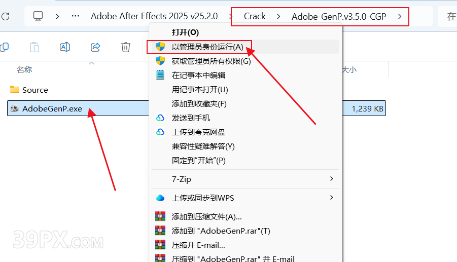Click the Copy icon in toolbar
This screenshot has height=262, width=457.
point(5,47)
